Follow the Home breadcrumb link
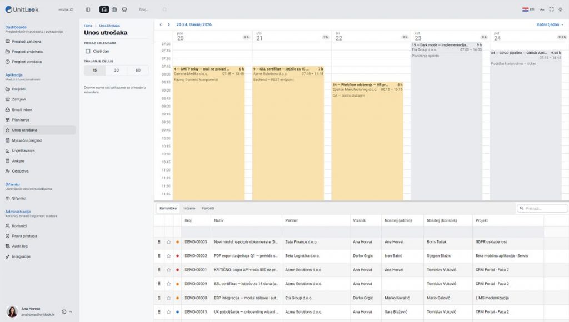The height and width of the screenshot is (322, 569). [x=88, y=26]
